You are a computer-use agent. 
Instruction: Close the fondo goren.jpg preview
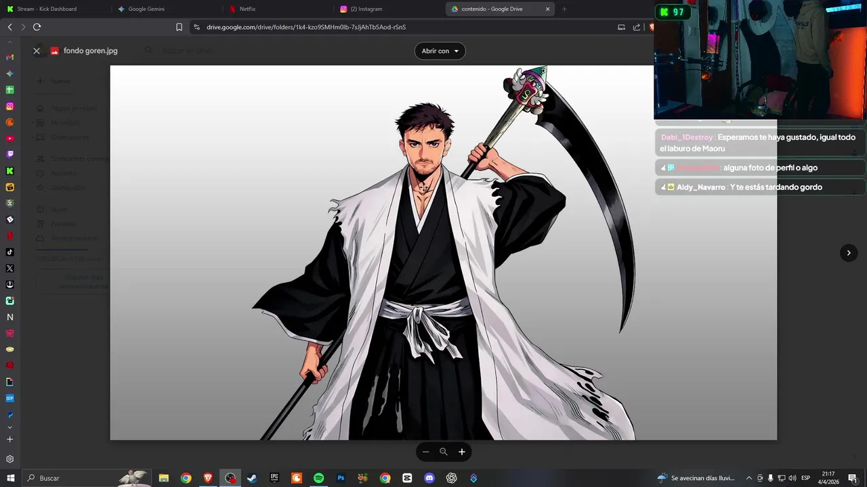coord(37,51)
